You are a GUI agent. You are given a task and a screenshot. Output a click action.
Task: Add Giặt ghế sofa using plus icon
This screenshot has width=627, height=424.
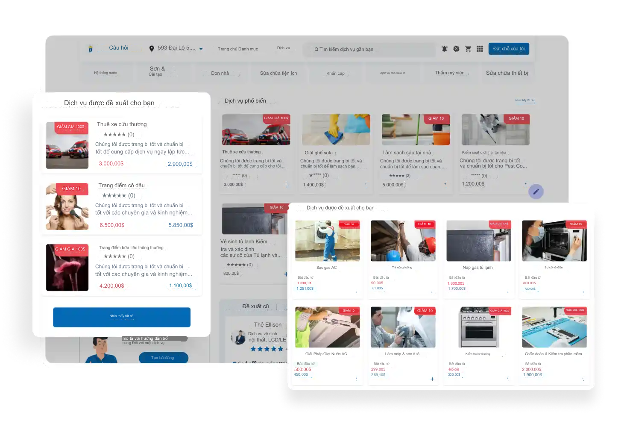pos(366,184)
